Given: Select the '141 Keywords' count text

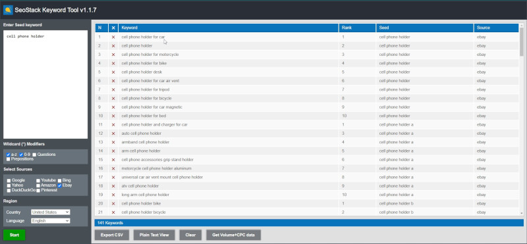Looking at the screenshot, I should point(110,223).
